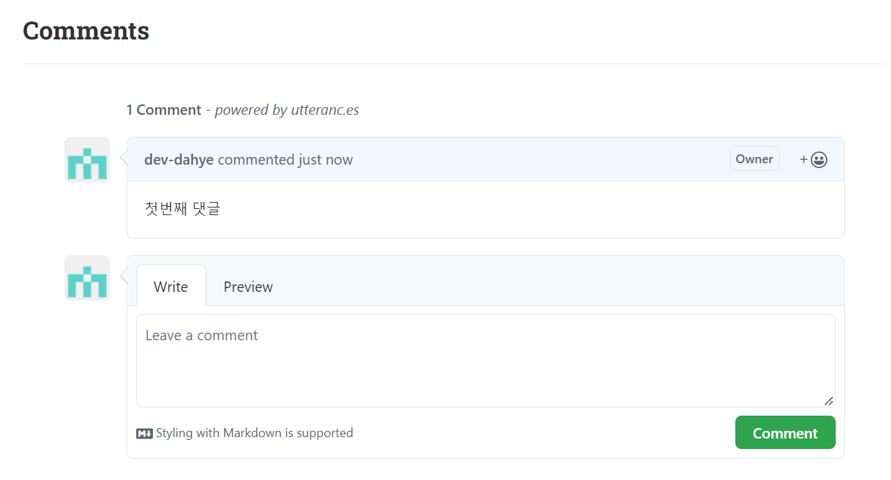Open 'Styling with Markdown is supported' link
Viewport: 891px width, 480px height.
254,433
